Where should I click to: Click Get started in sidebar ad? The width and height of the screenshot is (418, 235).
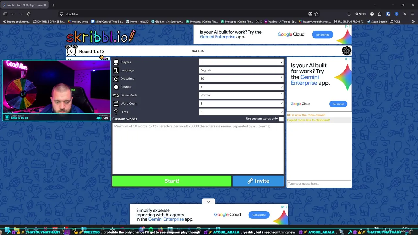[338, 104]
